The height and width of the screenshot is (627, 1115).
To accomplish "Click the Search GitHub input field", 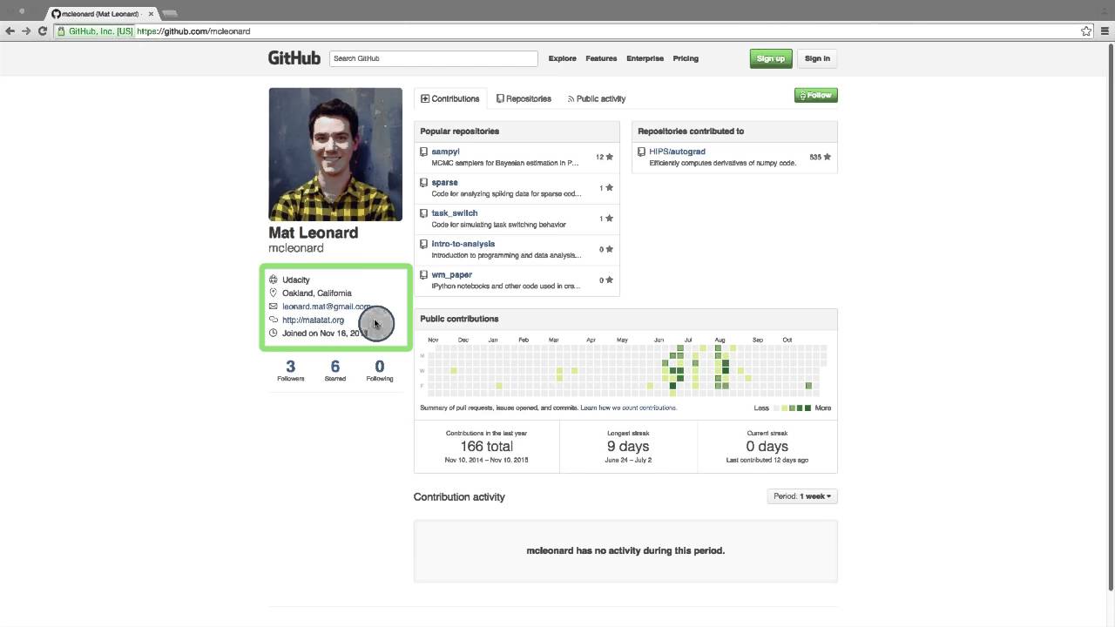I will [x=434, y=58].
